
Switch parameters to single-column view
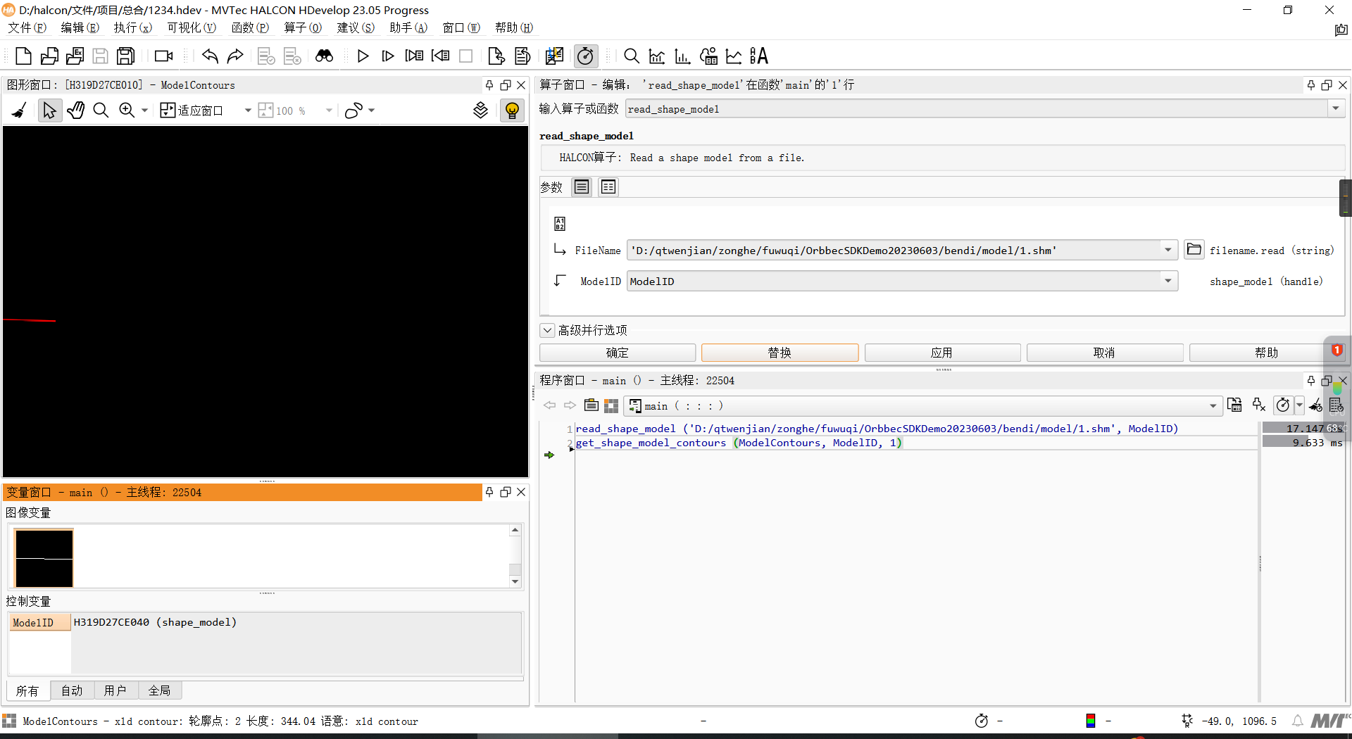point(582,187)
